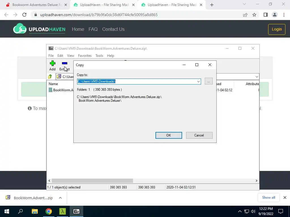Click the scroll right arrow in 7-Zip list

point(256,181)
